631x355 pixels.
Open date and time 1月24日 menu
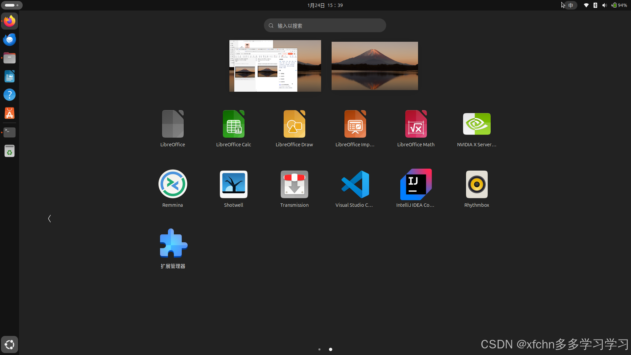pyautogui.click(x=325, y=5)
